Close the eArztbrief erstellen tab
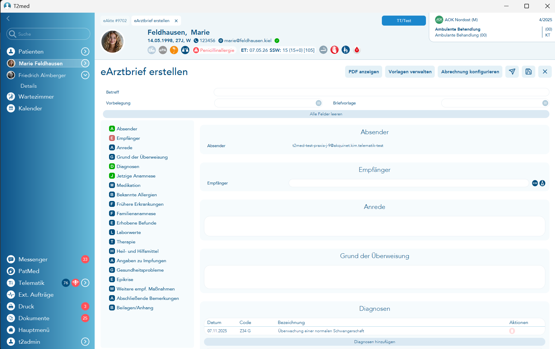The image size is (555, 349). 176,21
